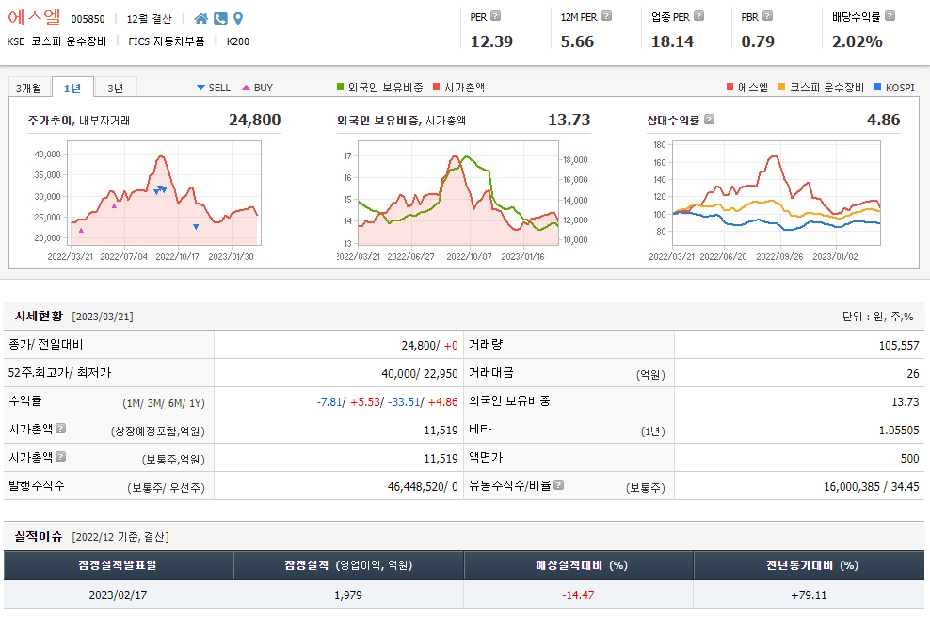Viewport: 930px width, 619px height.
Task: Click red 시가총액 legend swatch
Action: tap(437, 87)
